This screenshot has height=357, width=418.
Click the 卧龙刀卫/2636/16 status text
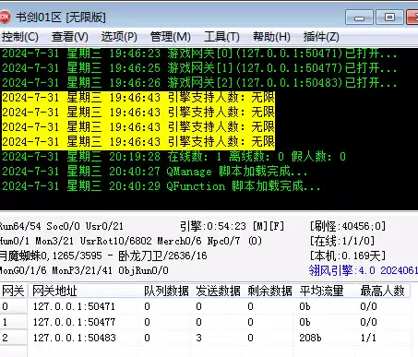point(162,256)
